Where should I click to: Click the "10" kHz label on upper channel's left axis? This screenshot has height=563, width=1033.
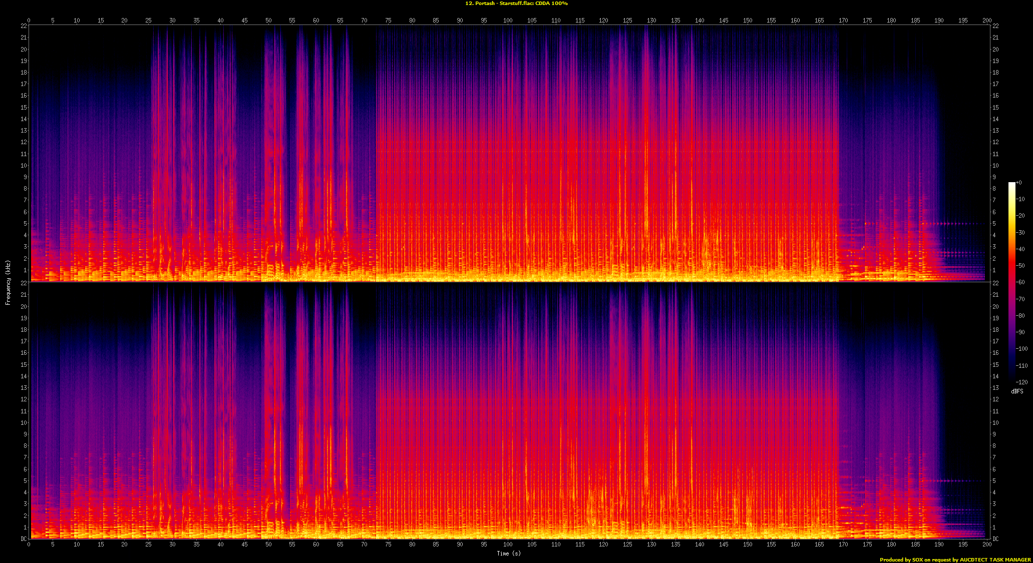[24, 165]
